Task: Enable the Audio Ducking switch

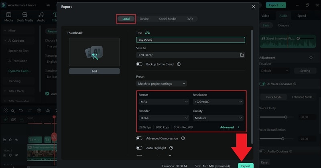Action: (262, 151)
